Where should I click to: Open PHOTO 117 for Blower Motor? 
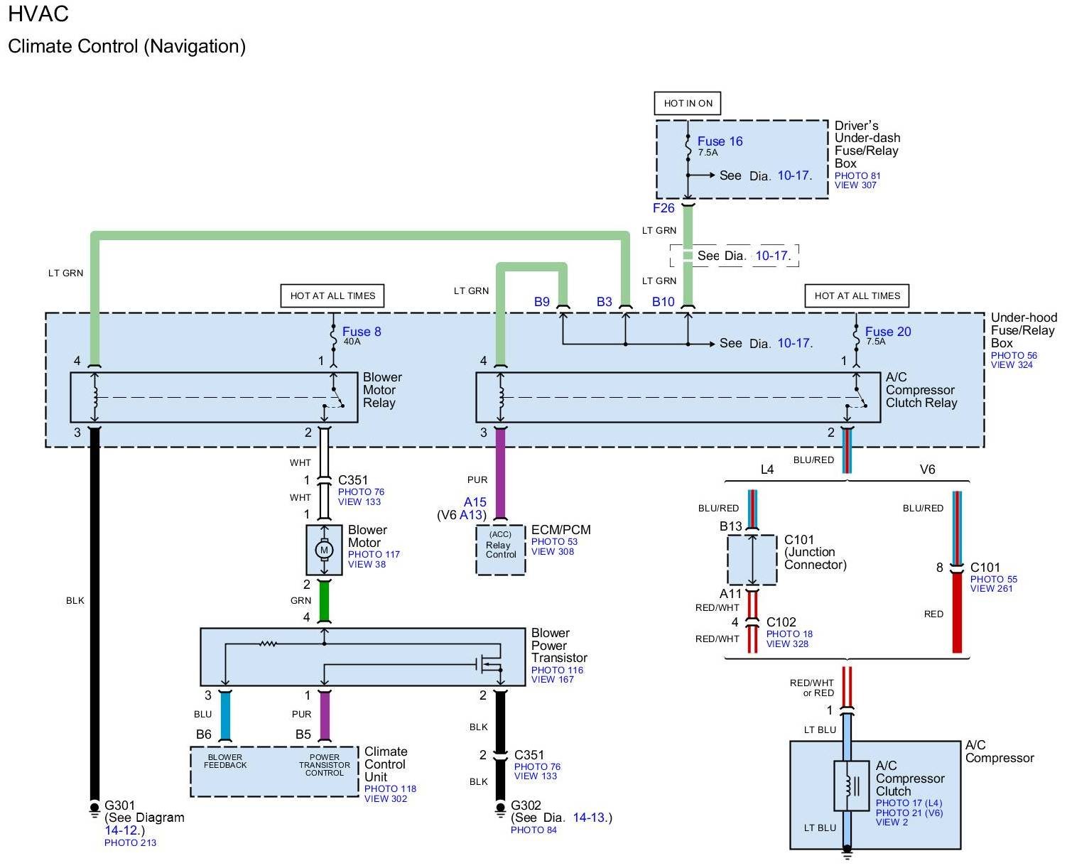coord(374,554)
